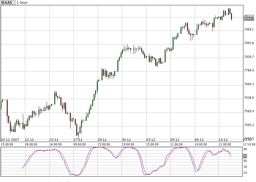Click the 7505.2 price axis label

pyautogui.click(x=249, y=125)
